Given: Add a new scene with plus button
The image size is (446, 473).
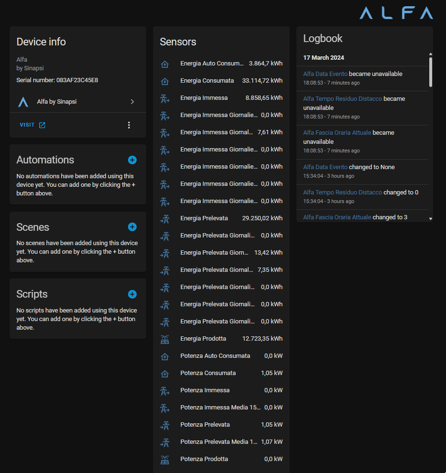Looking at the screenshot, I should (132, 227).
